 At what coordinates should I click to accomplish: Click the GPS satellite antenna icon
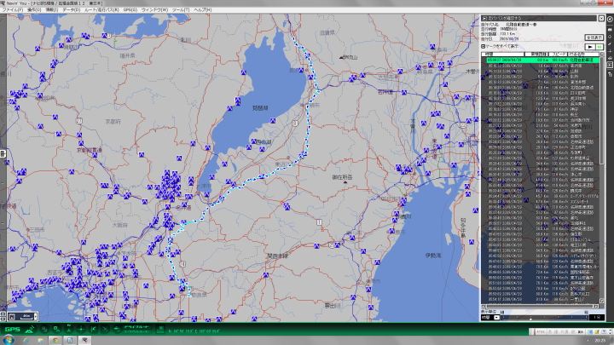click(30, 330)
